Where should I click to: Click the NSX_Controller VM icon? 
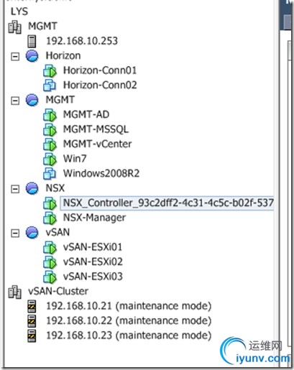tap(50, 203)
